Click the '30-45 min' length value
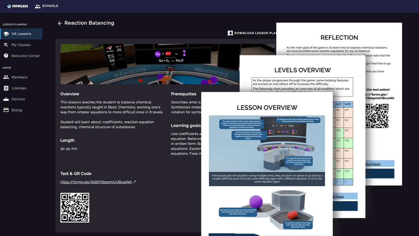This screenshot has width=419, height=236. (69, 149)
